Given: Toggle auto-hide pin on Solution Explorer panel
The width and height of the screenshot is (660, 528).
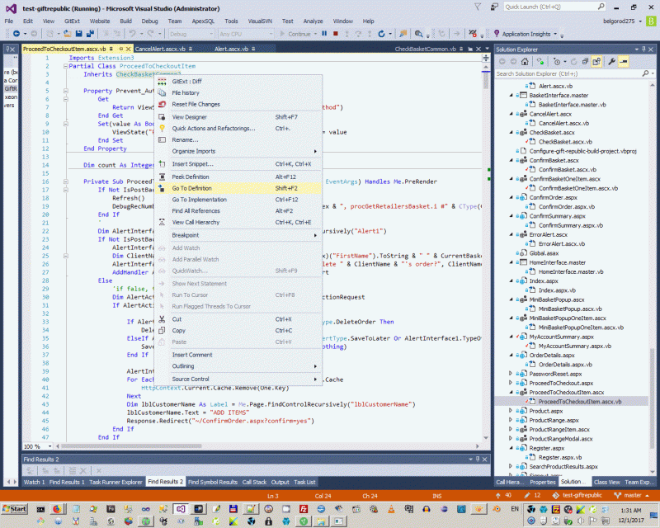Looking at the screenshot, I should [642, 49].
